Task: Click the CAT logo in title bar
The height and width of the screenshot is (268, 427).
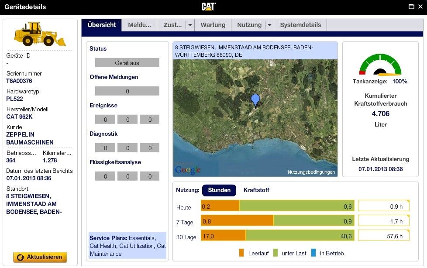Action: pos(209,7)
